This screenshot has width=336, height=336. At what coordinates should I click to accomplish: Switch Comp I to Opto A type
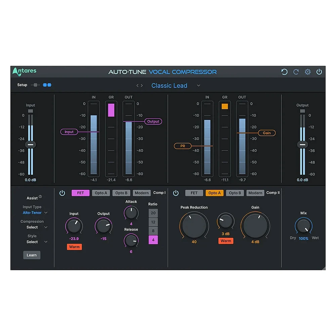tap(101, 193)
